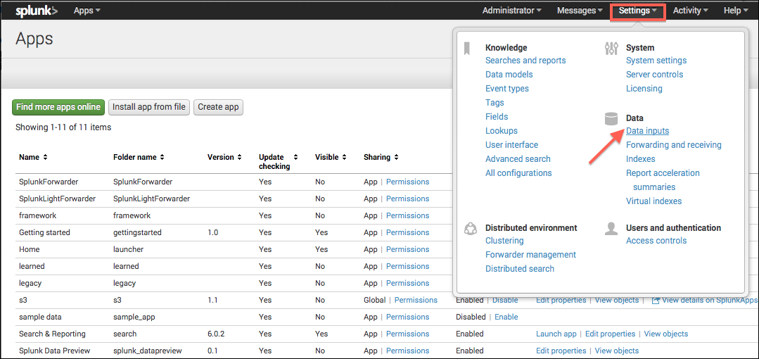Enable the sample data app
This screenshot has width=759, height=359.
click(x=506, y=317)
